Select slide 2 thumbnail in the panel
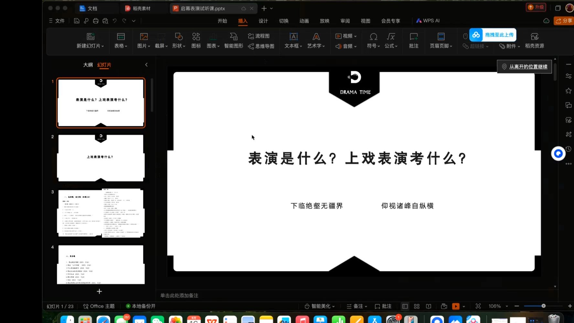This screenshot has width=574, height=323. pyautogui.click(x=101, y=157)
